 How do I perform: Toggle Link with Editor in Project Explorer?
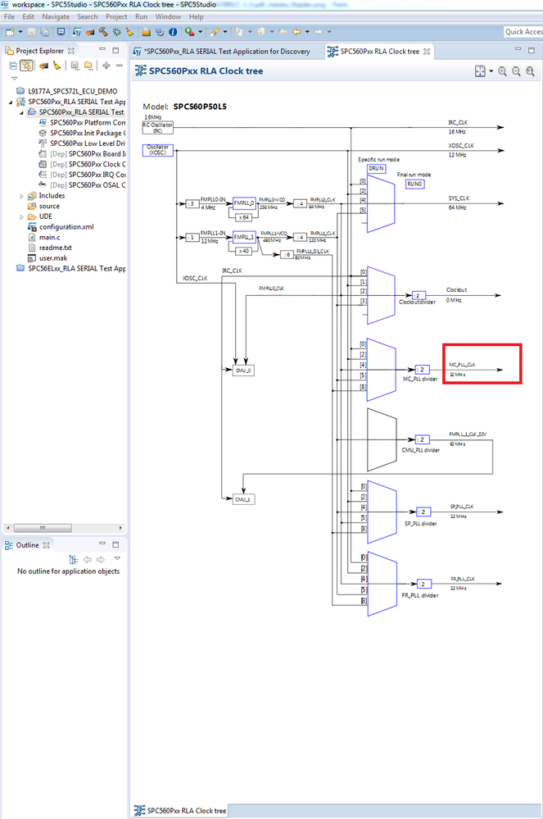(x=26, y=66)
